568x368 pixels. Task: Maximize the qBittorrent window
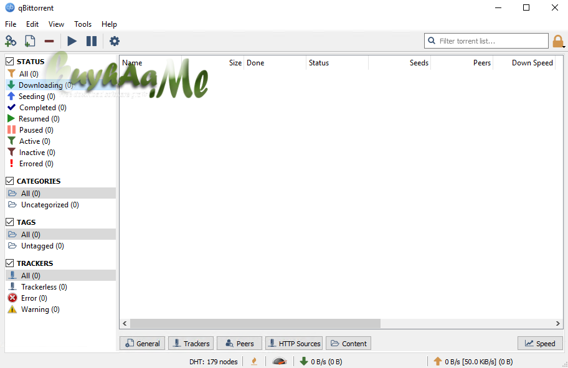point(526,7)
